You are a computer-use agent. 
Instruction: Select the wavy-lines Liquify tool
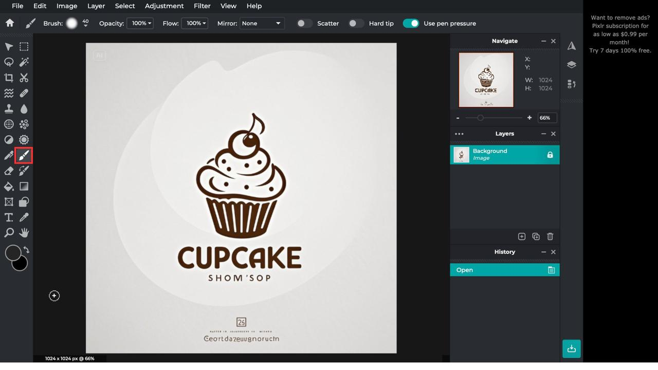click(x=9, y=93)
